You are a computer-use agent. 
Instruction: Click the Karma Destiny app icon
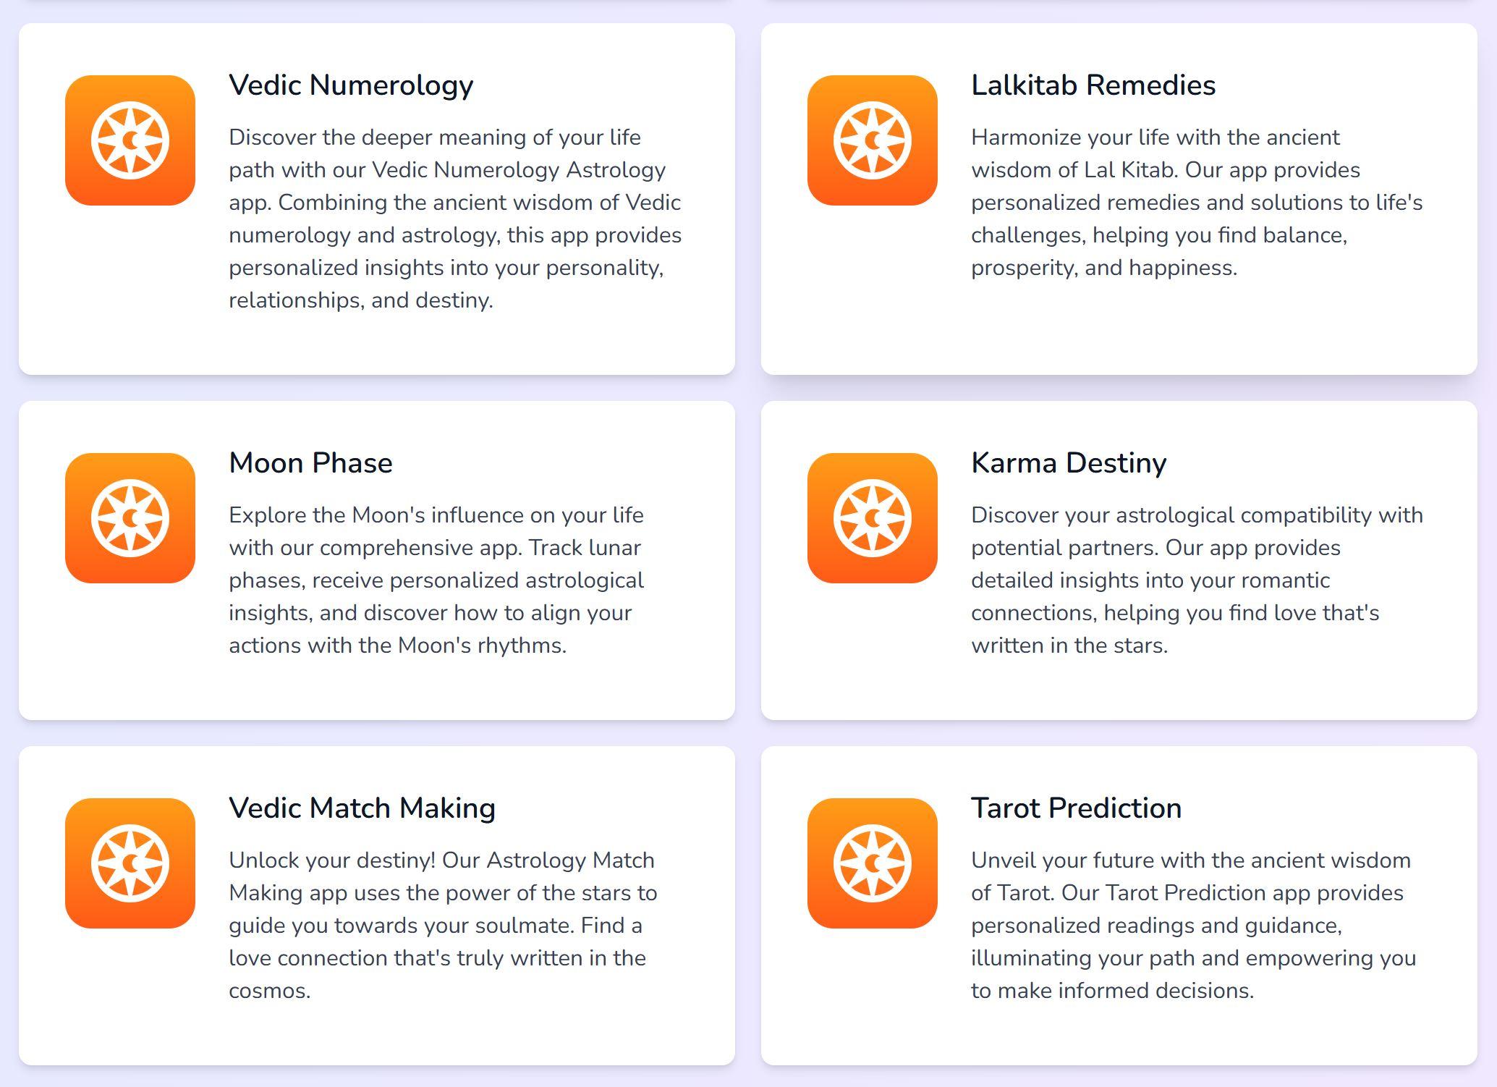click(x=873, y=518)
